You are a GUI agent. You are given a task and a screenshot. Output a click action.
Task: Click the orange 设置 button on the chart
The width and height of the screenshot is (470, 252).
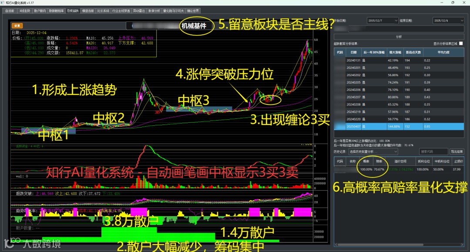17,26
